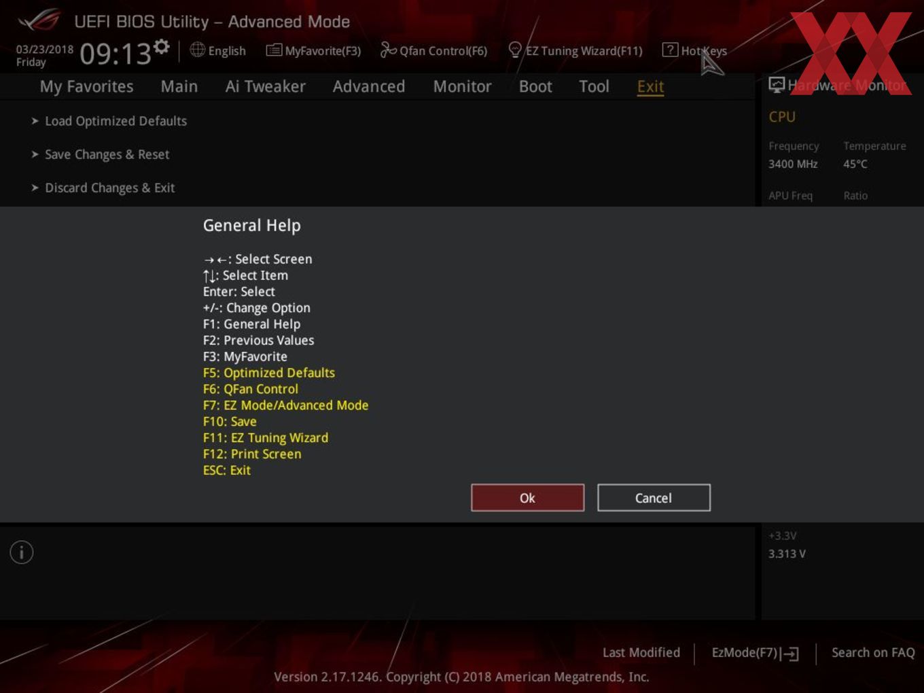924x693 pixels.
Task: Click the MyFavorite list icon
Action: (x=274, y=50)
